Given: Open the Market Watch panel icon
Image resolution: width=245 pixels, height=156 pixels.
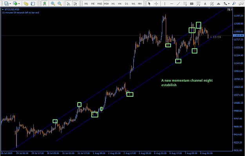Looking at the screenshot, I should coord(33,4).
